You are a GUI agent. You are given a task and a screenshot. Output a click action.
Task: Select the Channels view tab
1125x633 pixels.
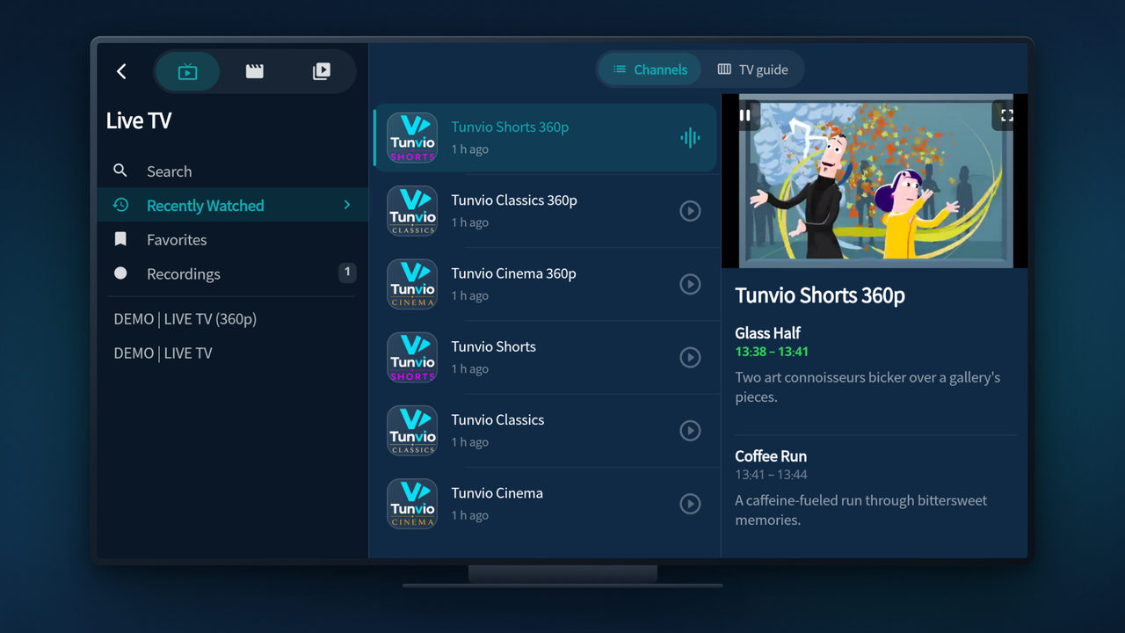(650, 69)
